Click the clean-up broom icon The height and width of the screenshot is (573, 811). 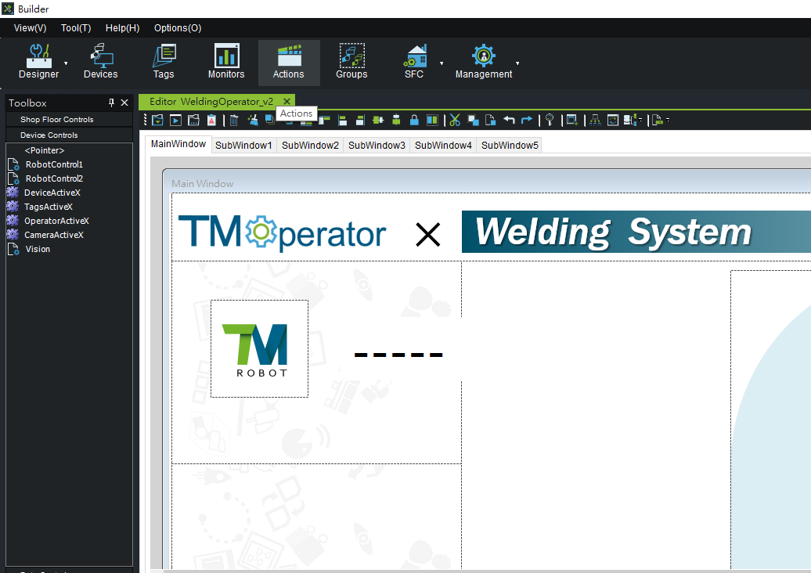(x=252, y=120)
